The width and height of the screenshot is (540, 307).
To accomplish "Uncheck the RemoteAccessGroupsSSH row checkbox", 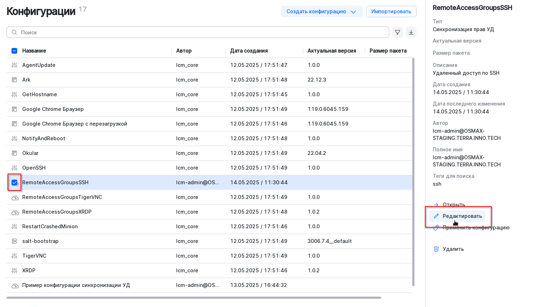I will (14, 182).
